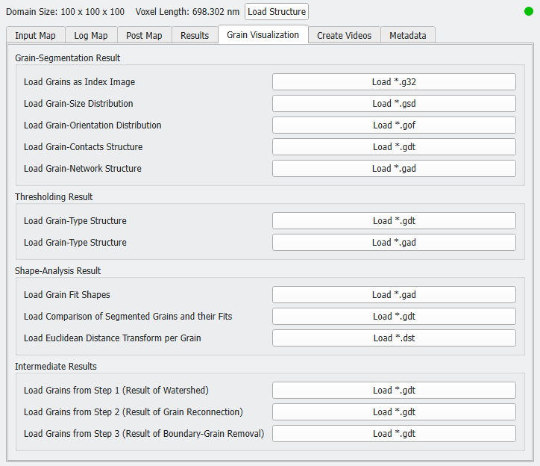
Task: Click the Grain-Segmentation Result group title
Action: point(67,58)
